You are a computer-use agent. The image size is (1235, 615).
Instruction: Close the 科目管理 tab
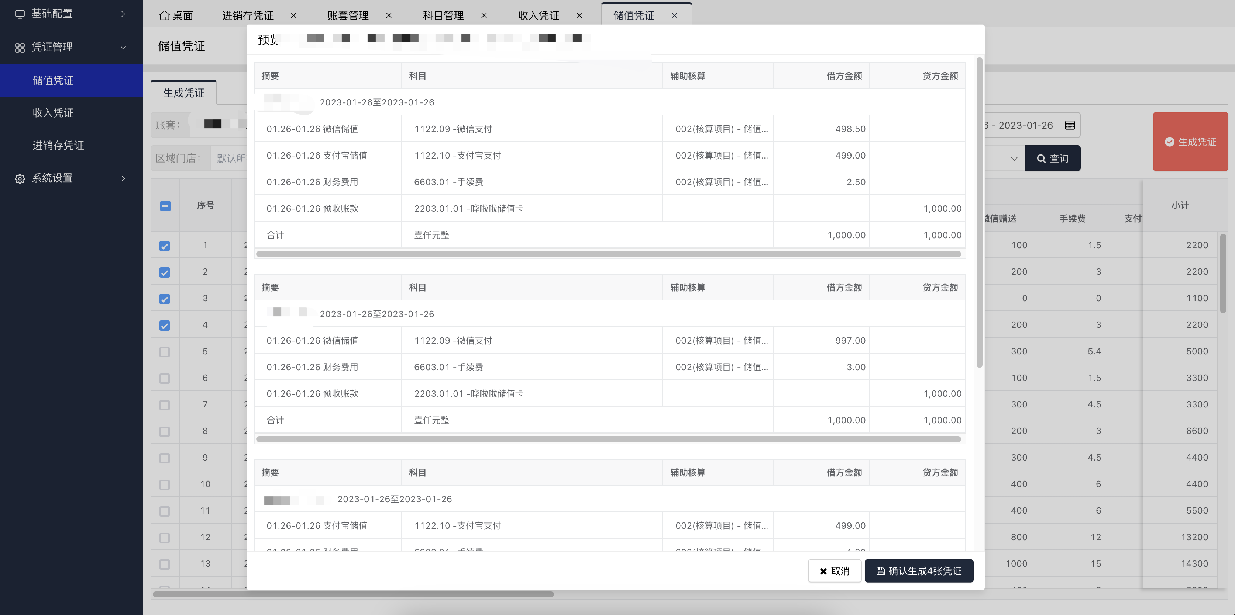click(x=484, y=15)
